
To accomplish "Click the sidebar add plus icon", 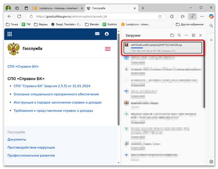I will pos(211,40).
